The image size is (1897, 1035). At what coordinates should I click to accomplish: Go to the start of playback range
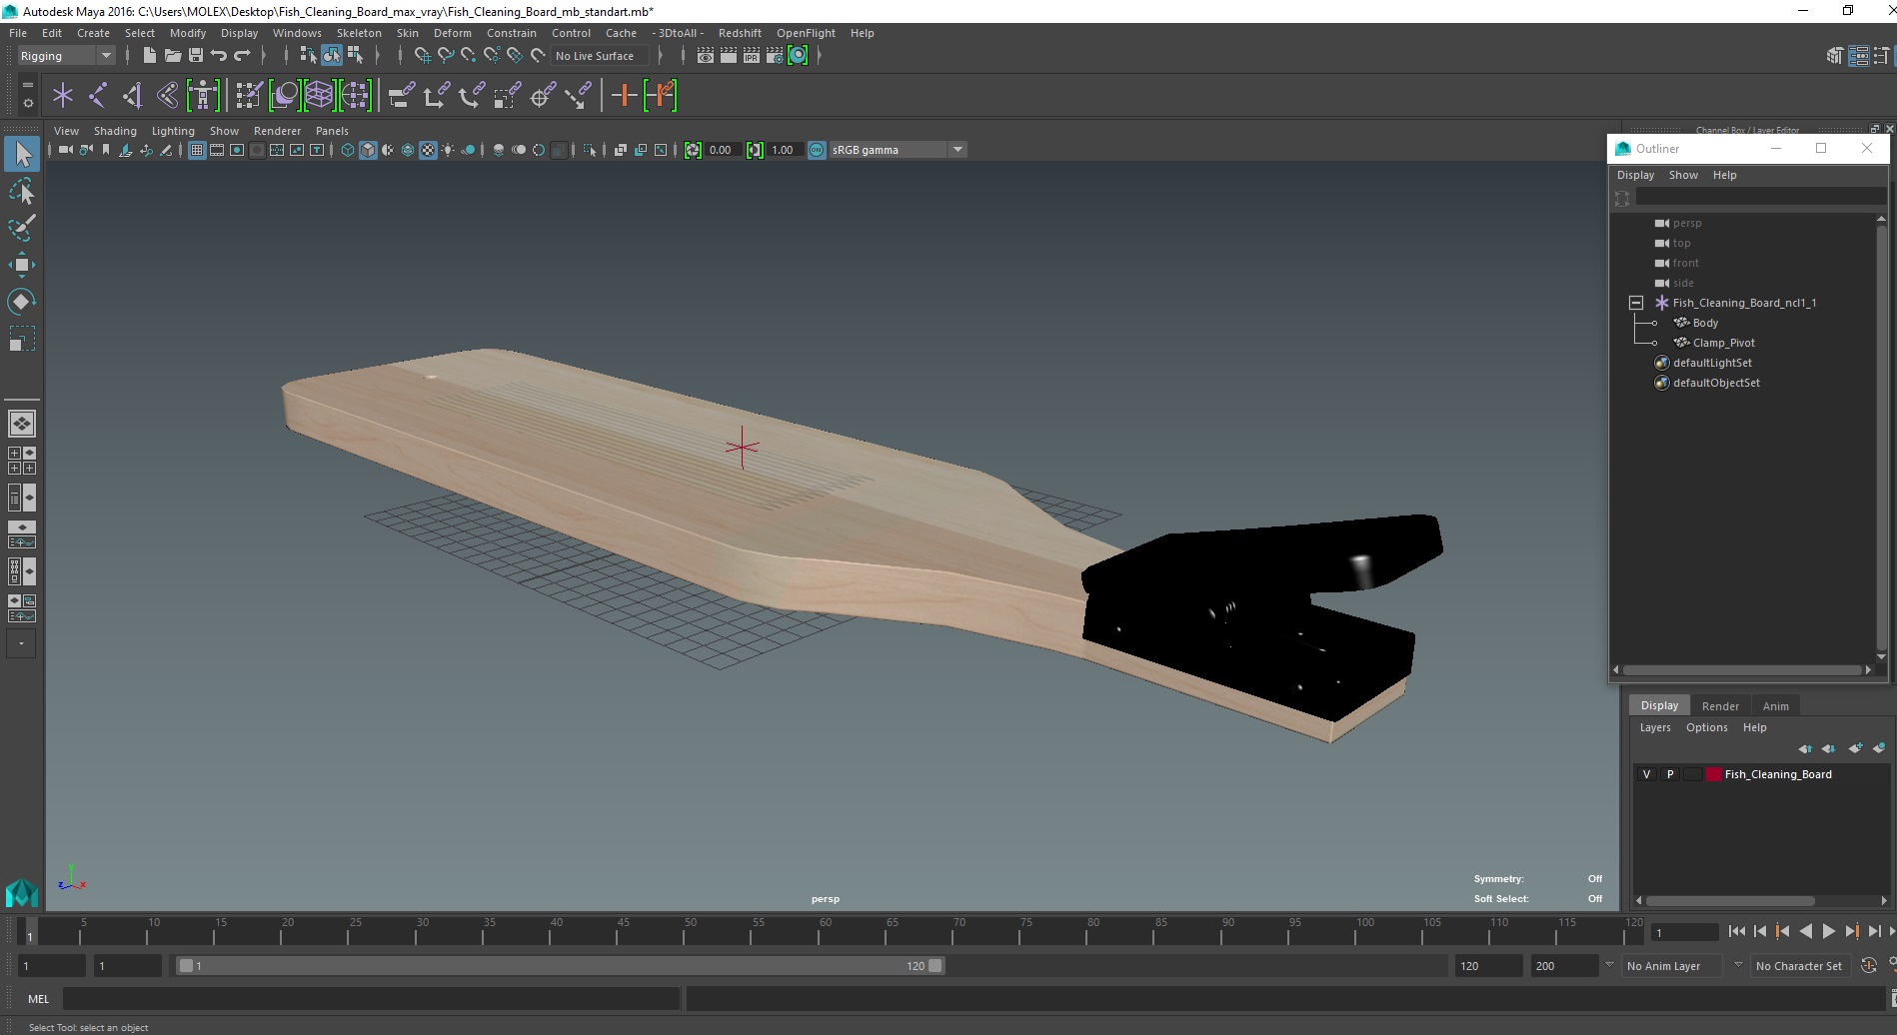click(x=1736, y=931)
